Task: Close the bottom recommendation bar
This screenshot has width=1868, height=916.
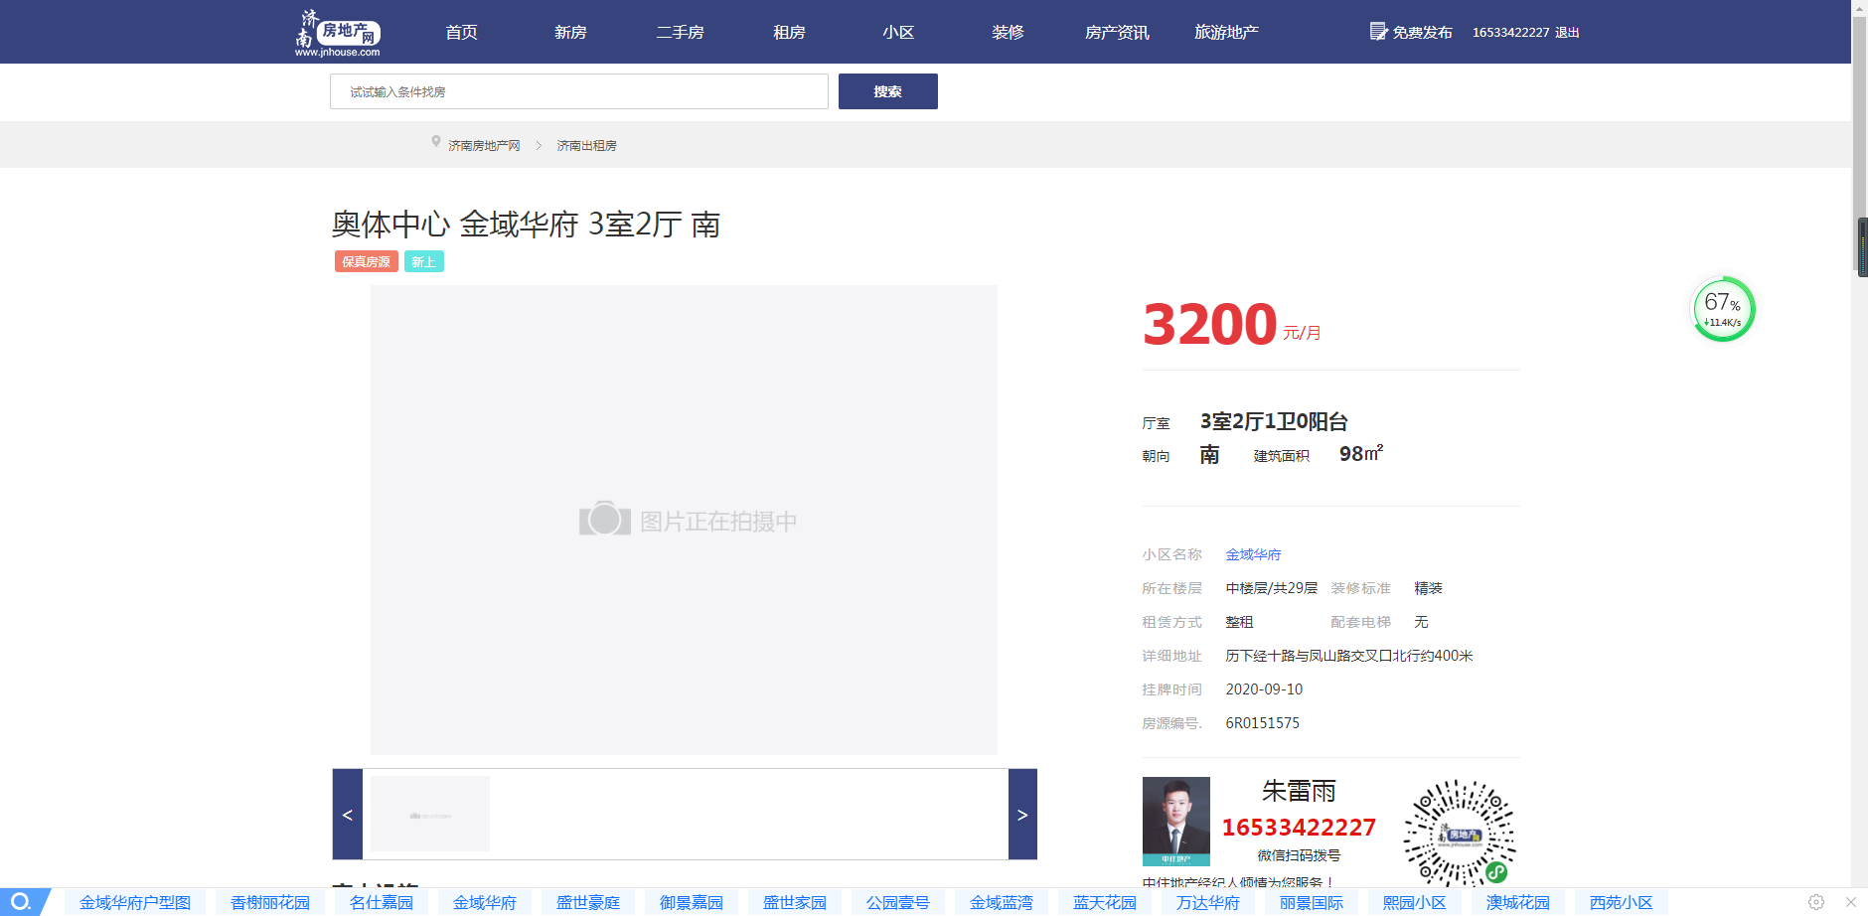Action: tap(1850, 902)
